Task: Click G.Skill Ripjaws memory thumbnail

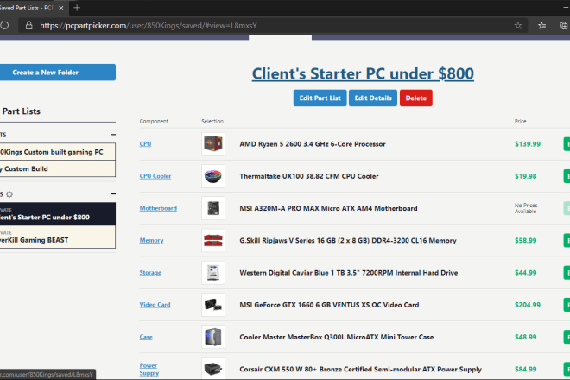Action: 213,240
